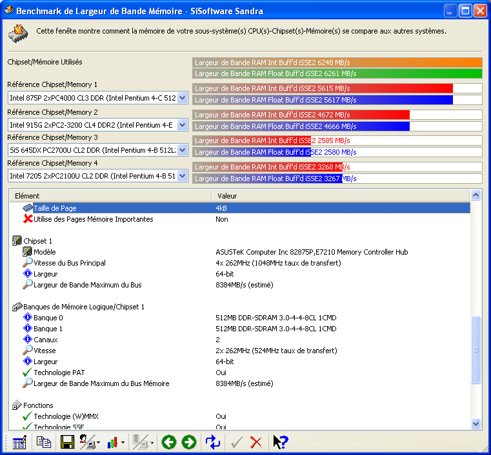
Task: Click the help cursor question mark icon
Action: coord(280,442)
